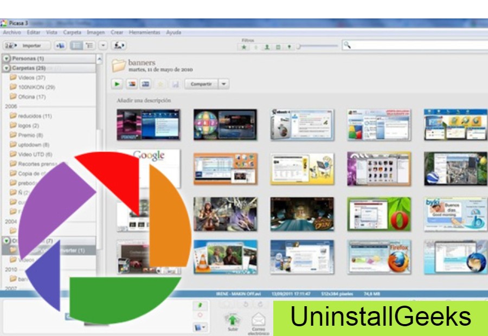This screenshot has width=488, height=336.
Task: Click the Compartir button
Action: (201, 84)
